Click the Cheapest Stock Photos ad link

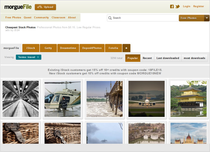pyautogui.click(x=20, y=27)
